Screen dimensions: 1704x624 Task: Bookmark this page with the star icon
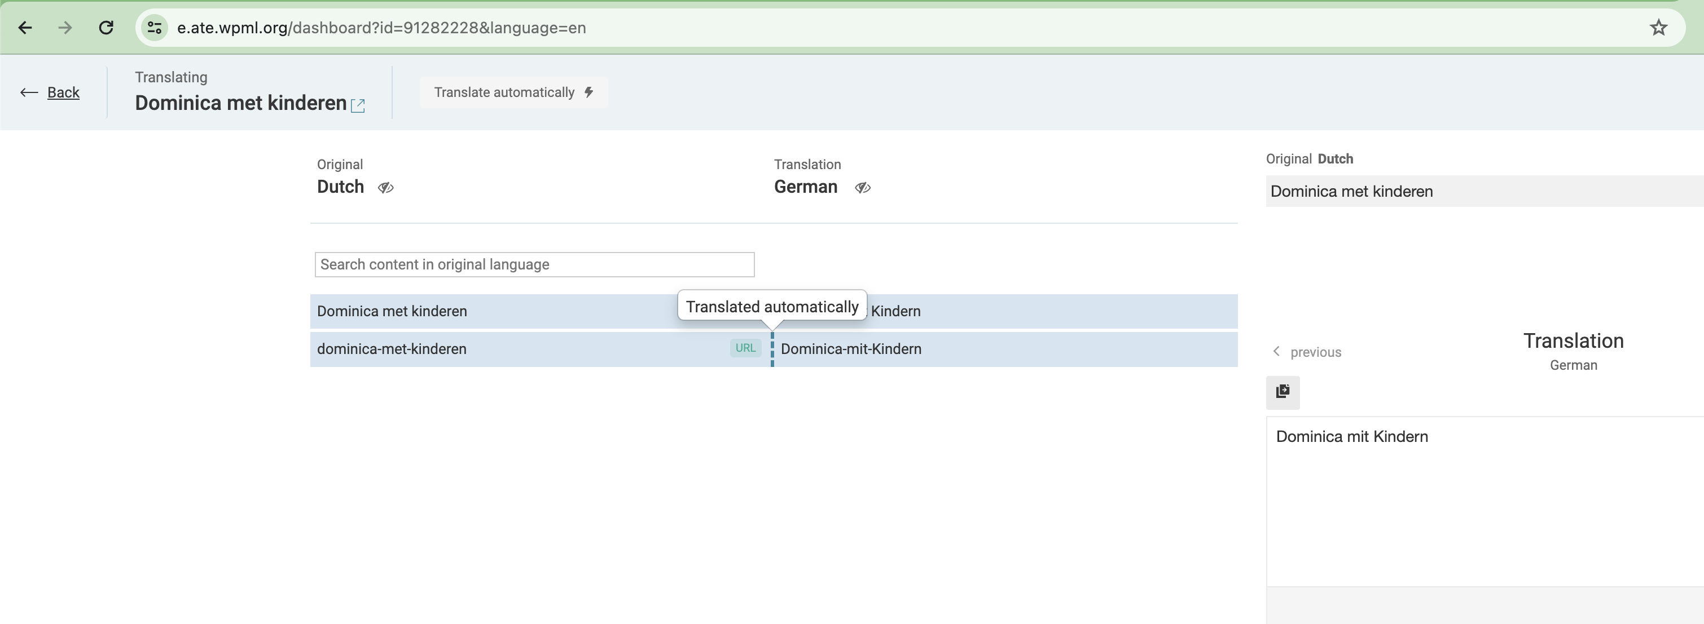point(1658,28)
